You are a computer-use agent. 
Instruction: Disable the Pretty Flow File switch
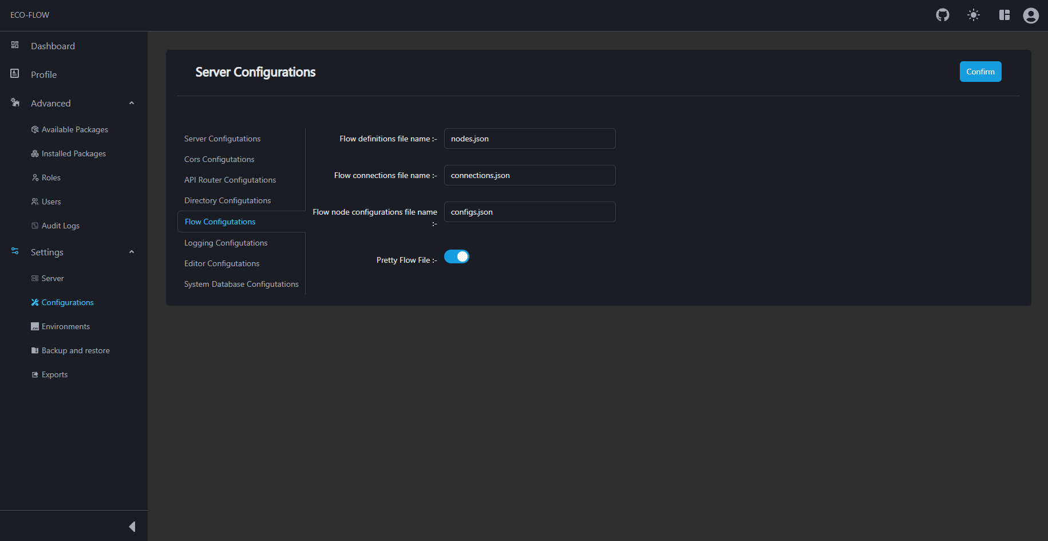[457, 256]
